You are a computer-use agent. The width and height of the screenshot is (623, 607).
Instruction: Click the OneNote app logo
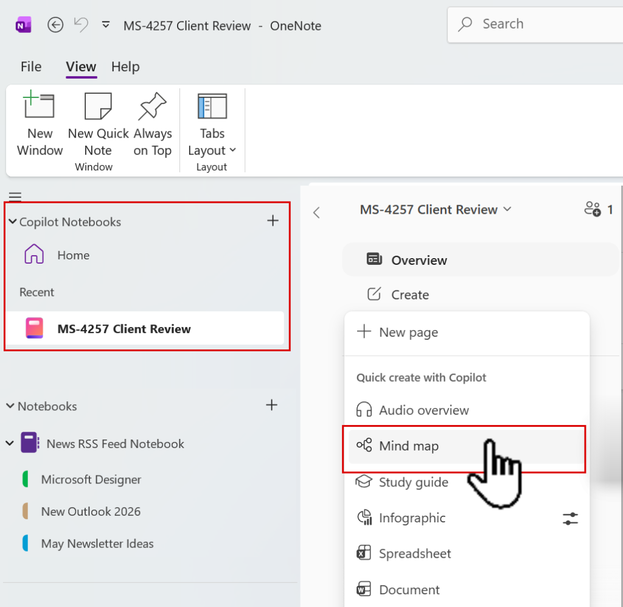click(x=24, y=26)
